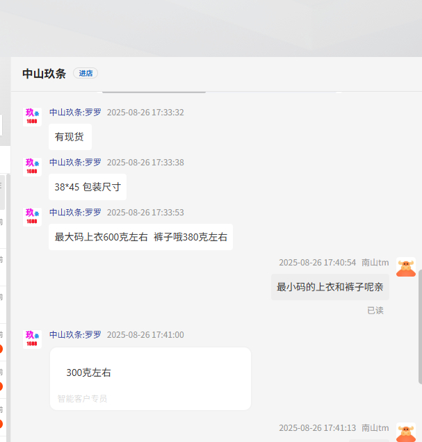The image size is (422, 442).
Task: Click sender name 中山玖条:罗罗 at 17:33:32
Action: 75,113
